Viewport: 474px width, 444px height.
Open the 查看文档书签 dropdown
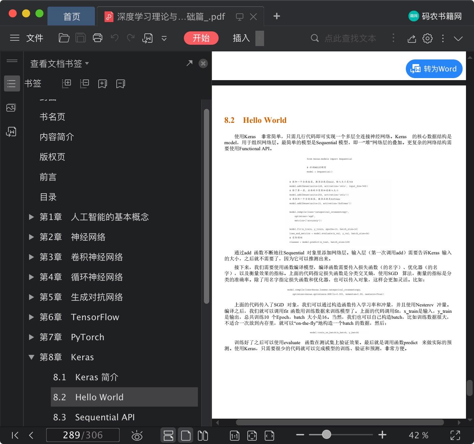pos(60,63)
